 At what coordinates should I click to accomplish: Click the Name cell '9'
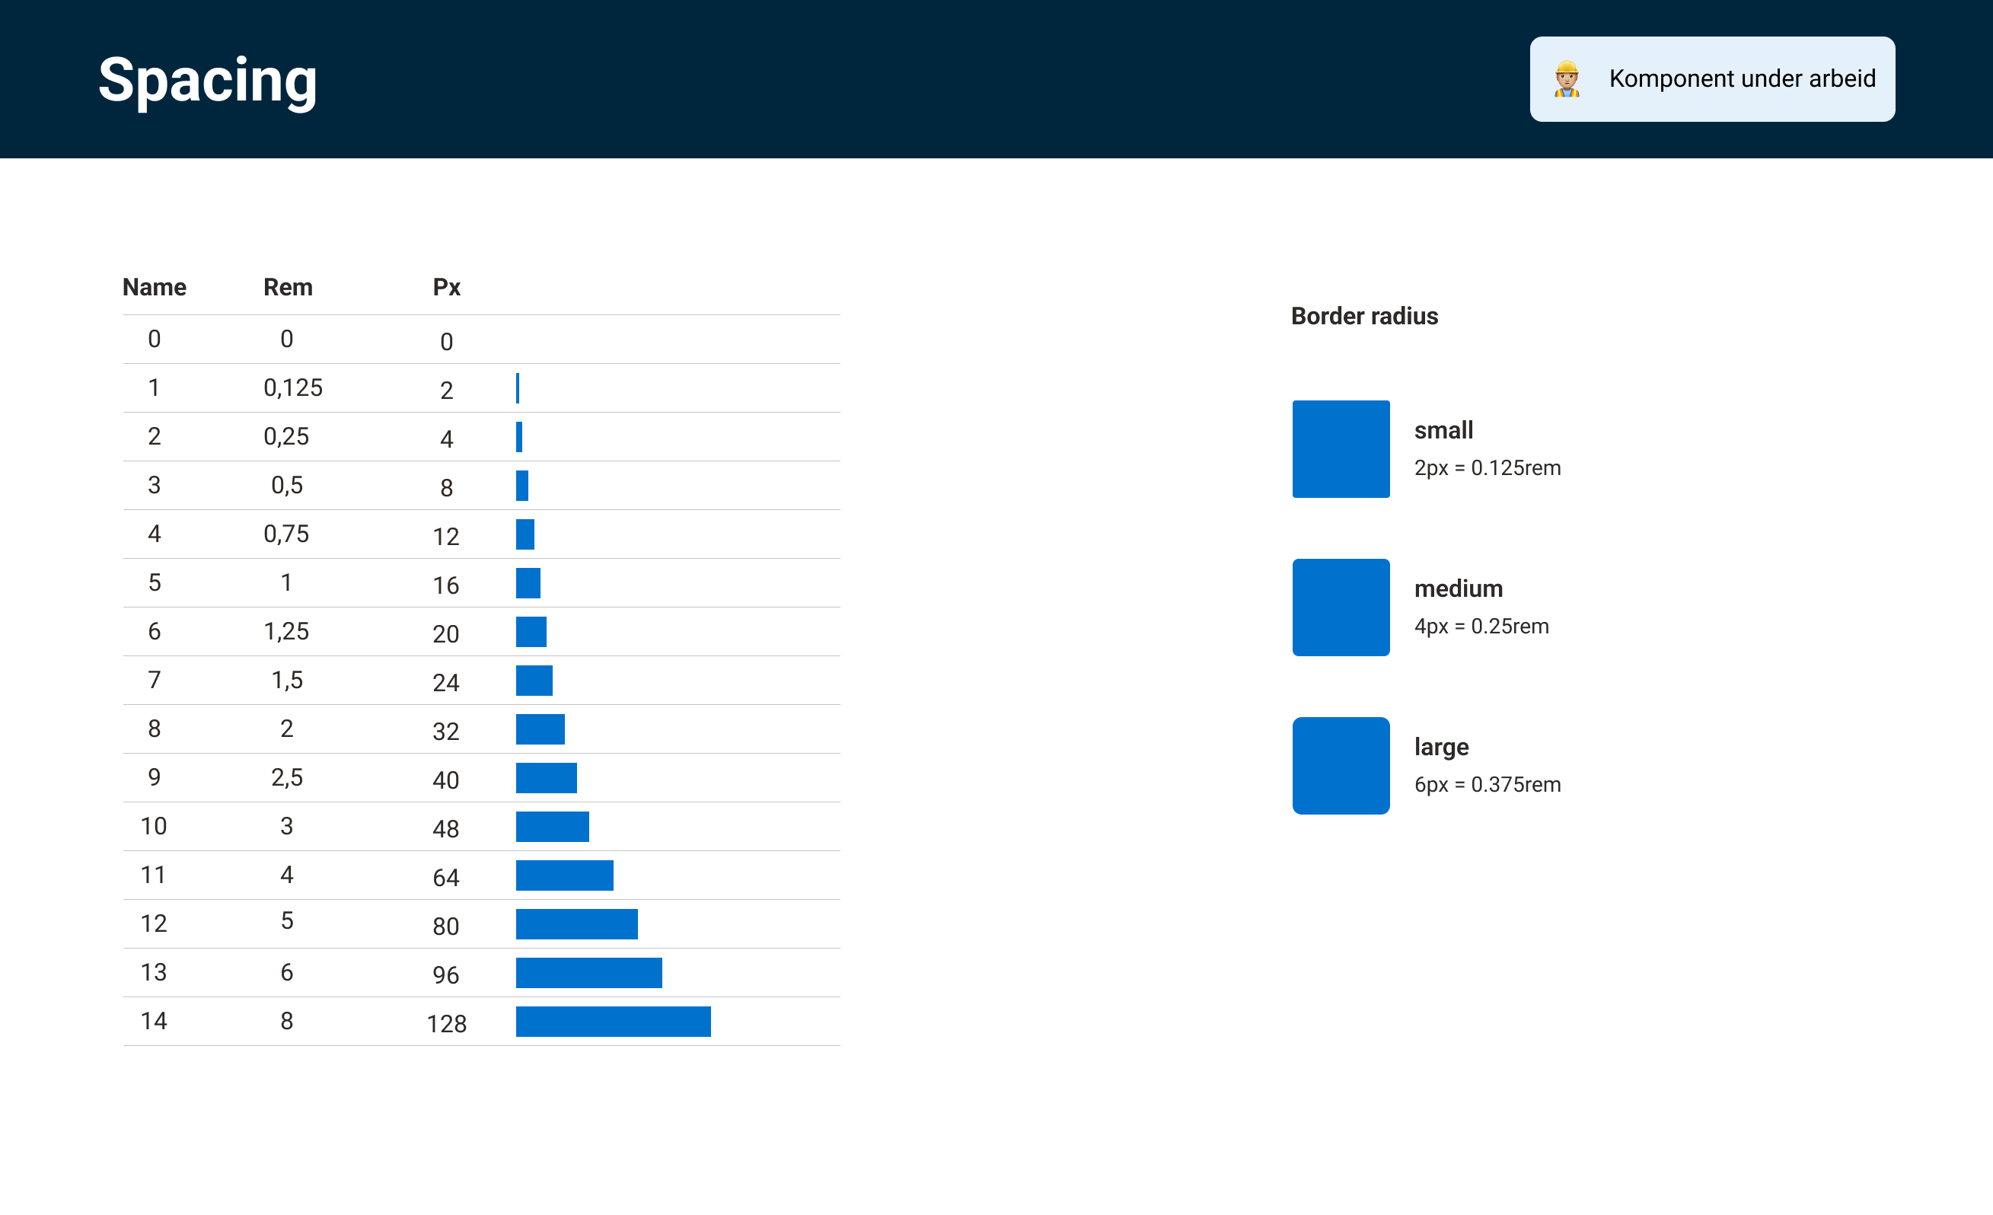click(155, 777)
